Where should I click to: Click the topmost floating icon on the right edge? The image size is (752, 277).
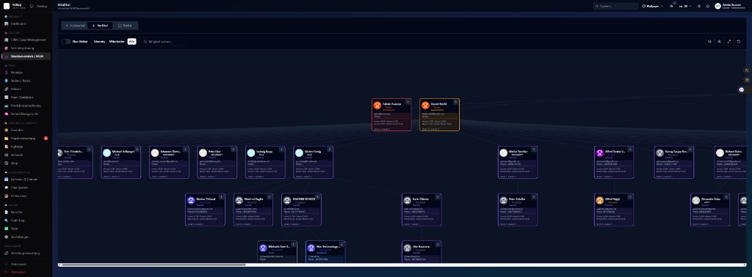747,70
